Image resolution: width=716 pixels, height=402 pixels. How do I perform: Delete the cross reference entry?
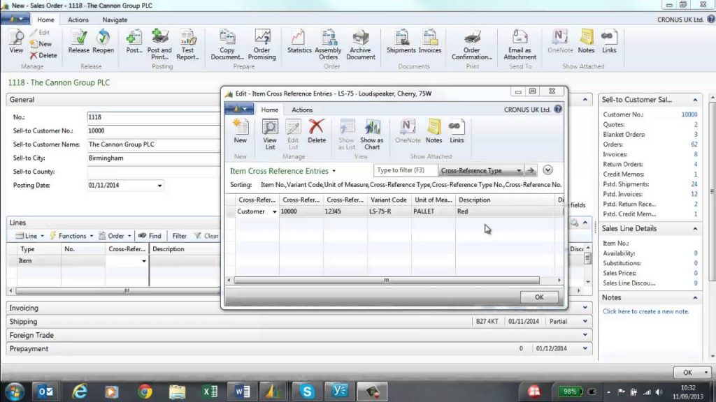pyautogui.click(x=317, y=131)
